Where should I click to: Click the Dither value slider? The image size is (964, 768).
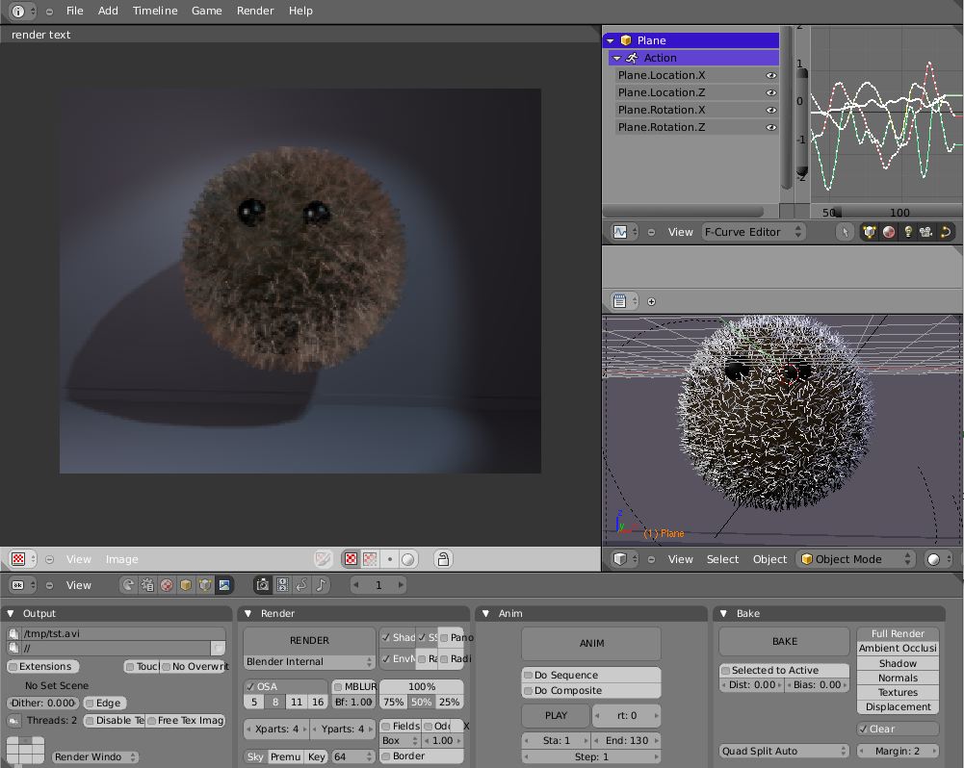[43, 704]
